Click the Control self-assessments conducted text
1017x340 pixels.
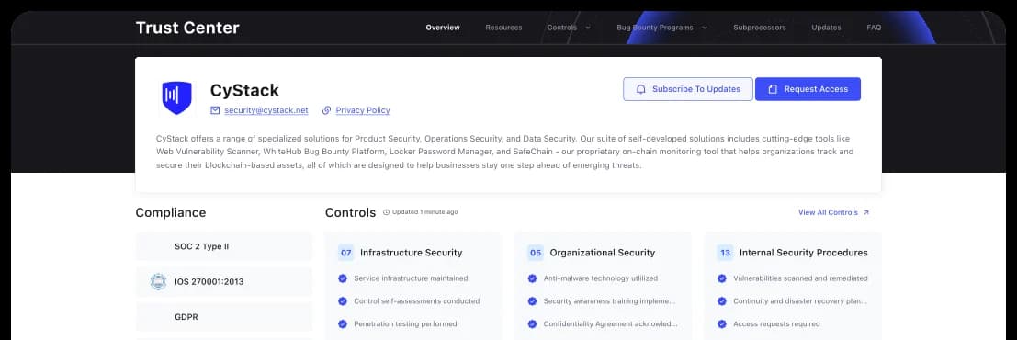(416, 301)
